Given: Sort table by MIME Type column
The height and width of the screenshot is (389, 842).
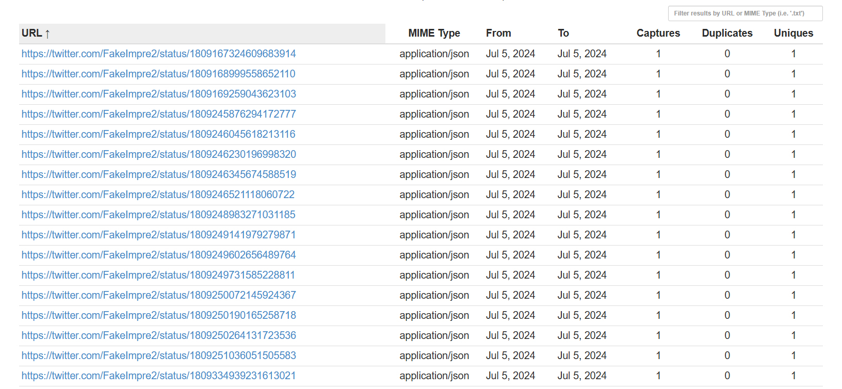Looking at the screenshot, I should click(434, 33).
